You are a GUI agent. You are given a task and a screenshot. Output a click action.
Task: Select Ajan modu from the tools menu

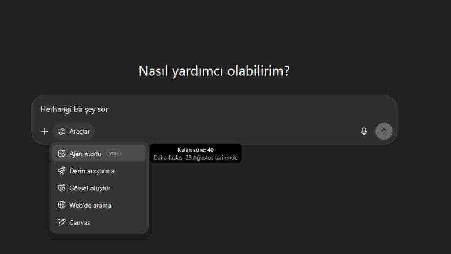click(85, 154)
